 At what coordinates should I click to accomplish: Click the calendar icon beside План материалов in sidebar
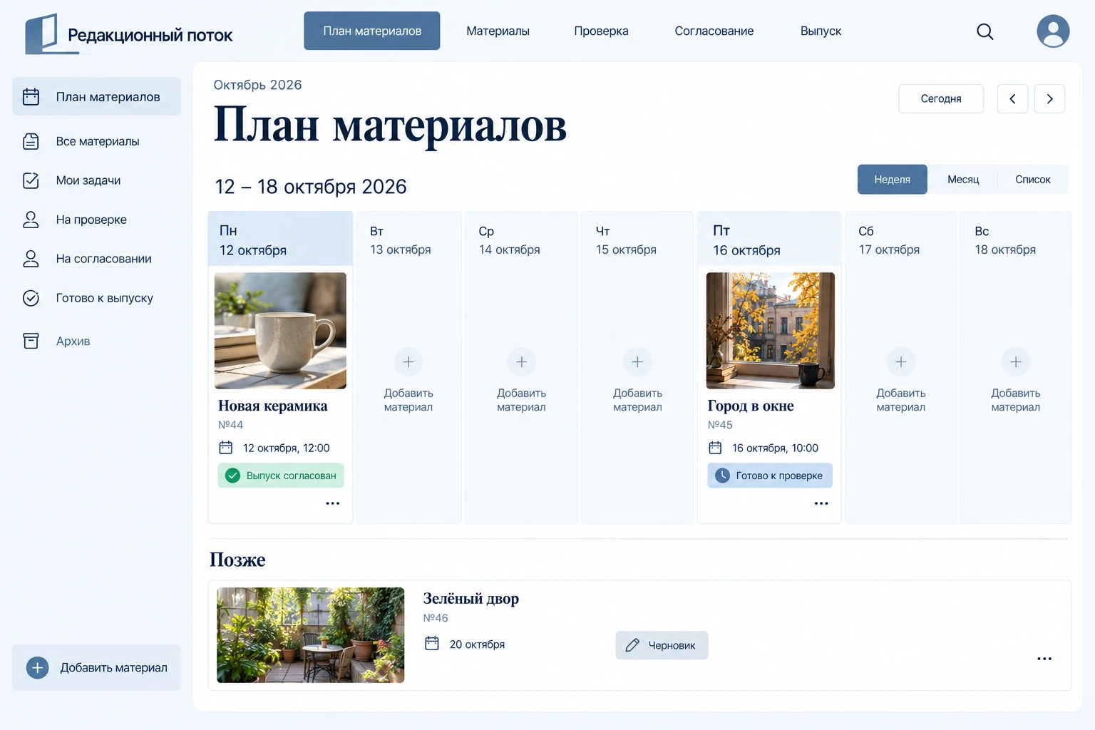31,97
